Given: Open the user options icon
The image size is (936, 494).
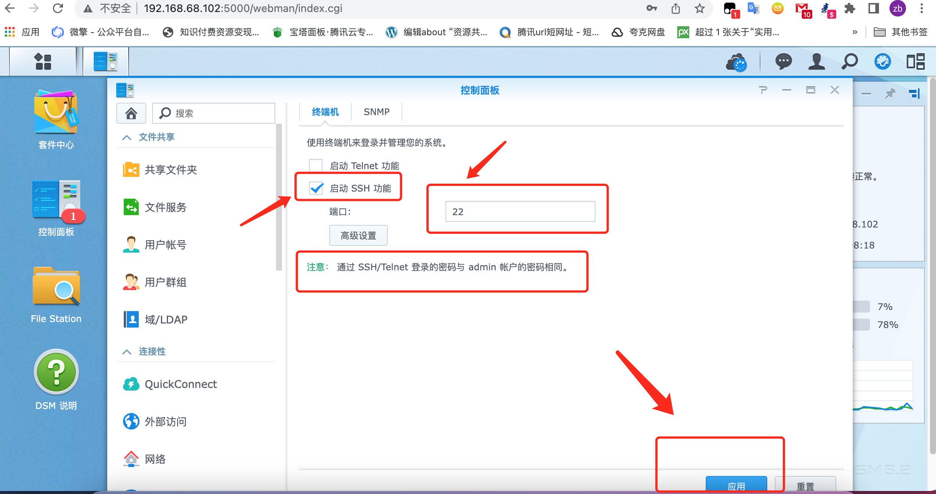Looking at the screenshot, I should point(816,61).
